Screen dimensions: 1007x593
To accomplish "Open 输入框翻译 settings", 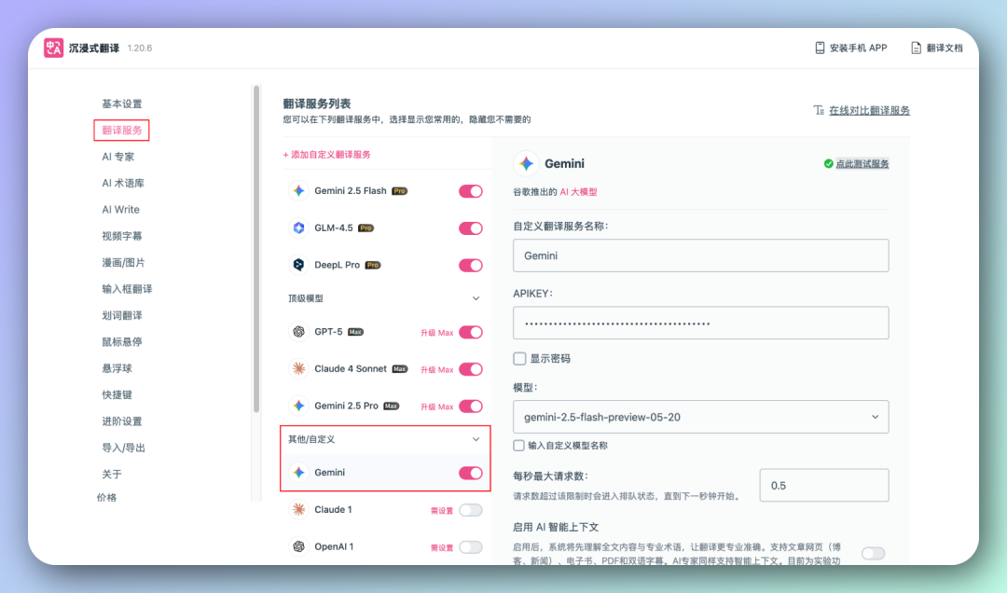I will 127,289.
